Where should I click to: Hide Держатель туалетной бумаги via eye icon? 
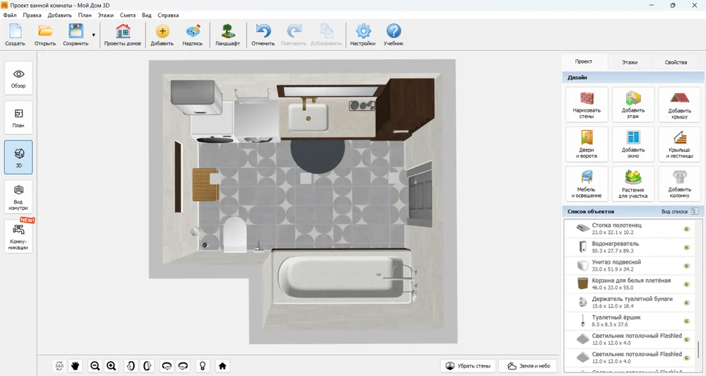pyautogui.click(x=687, y=302)
